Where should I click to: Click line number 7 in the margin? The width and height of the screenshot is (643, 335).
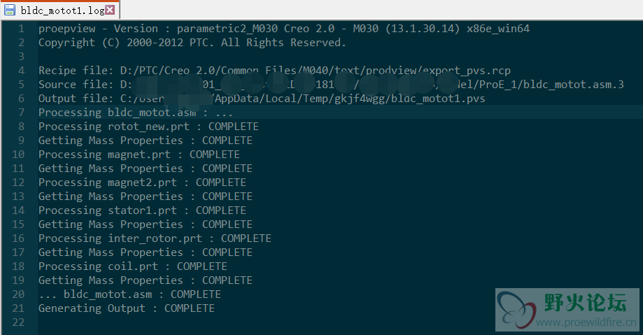[x=21, y=113]
